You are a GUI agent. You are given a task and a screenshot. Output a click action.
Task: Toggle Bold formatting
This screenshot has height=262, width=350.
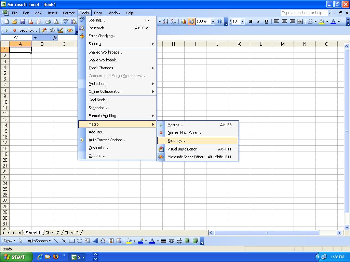tap(251, 21)
